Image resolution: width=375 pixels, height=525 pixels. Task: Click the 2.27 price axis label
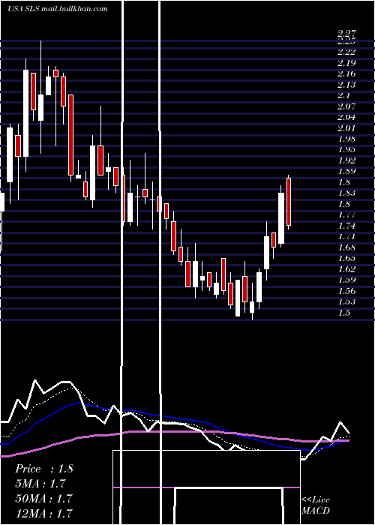tap(346, 33)
